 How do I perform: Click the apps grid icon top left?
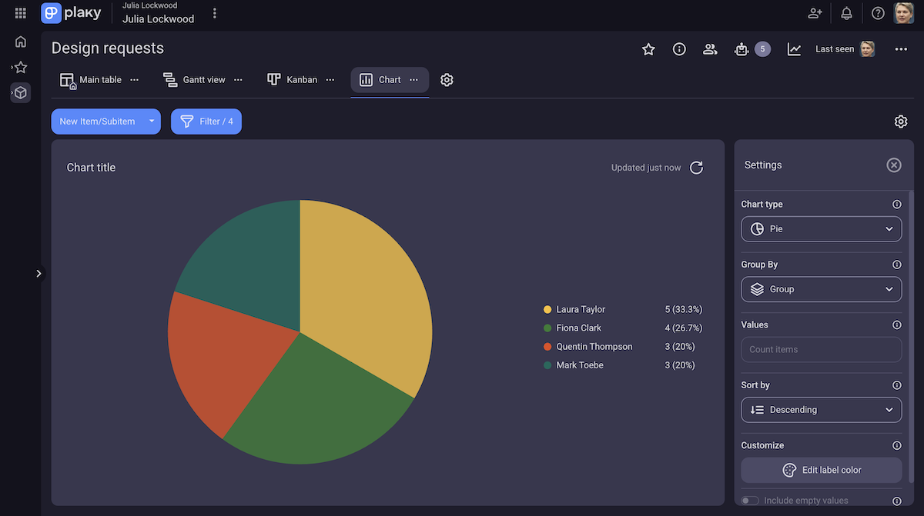pos(20,13)
